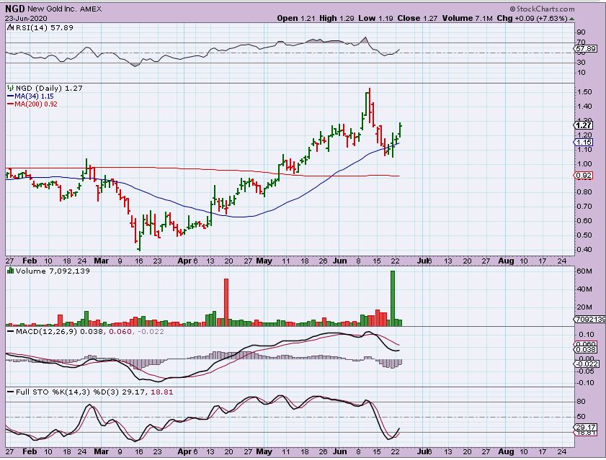606x460 pixels.
Task: Click the red 0.92 MA(200) value tag
Action: coord(583,175)
